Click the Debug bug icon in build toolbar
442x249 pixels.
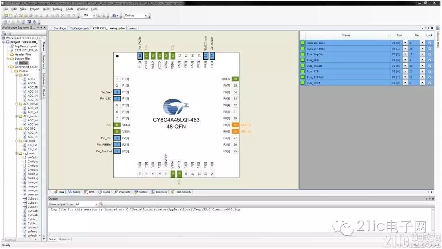coord(34,21)
